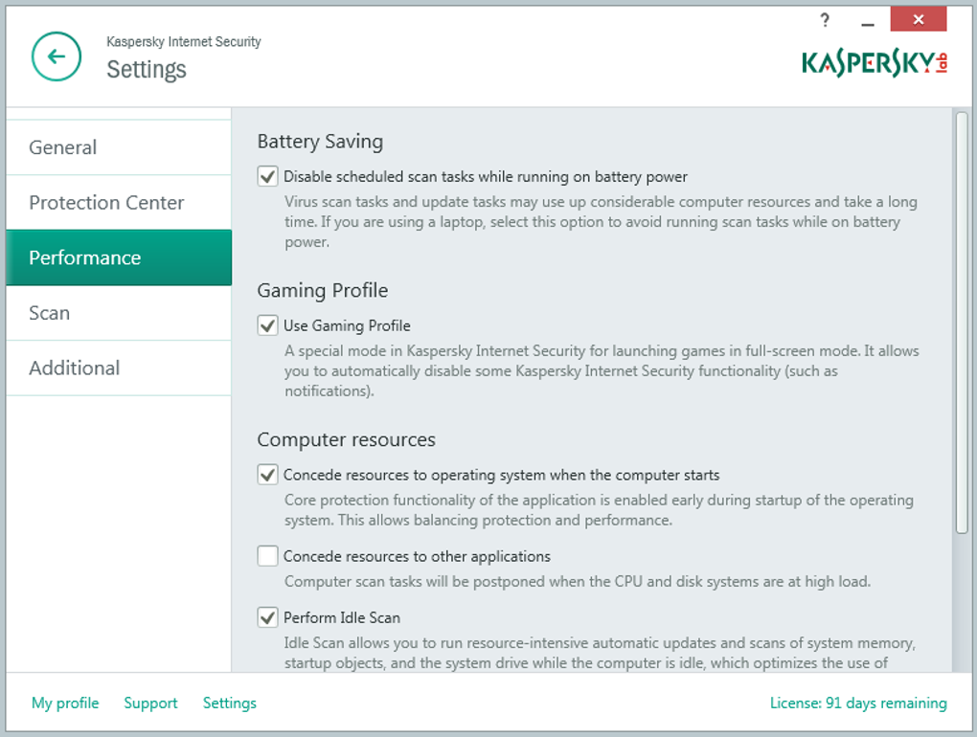Uncheck Concede resources to operating system
The width and height of the screenshot is (977, 737).
pos(268,475)
